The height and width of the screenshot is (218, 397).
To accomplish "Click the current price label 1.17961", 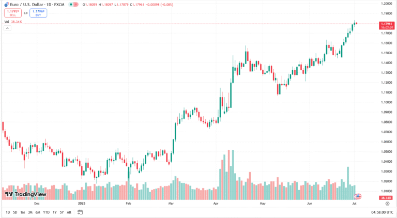I will (x=387, y=24).
